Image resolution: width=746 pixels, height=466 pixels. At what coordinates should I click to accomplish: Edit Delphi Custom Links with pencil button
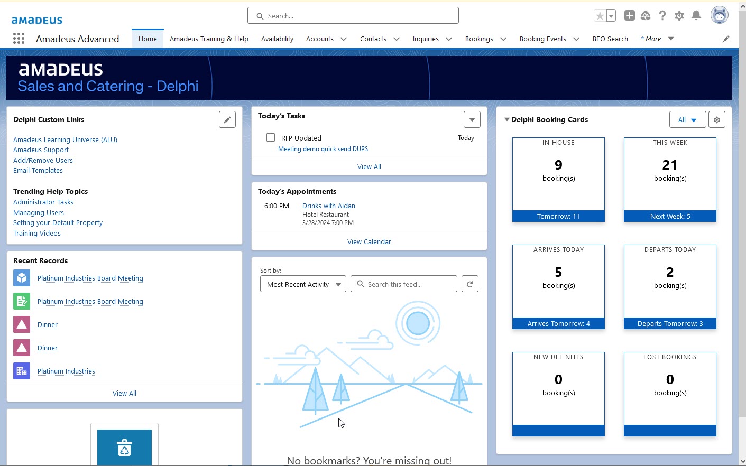point(227,120)
